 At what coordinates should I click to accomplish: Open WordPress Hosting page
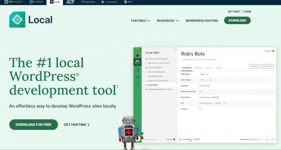(x=202, y=21)
